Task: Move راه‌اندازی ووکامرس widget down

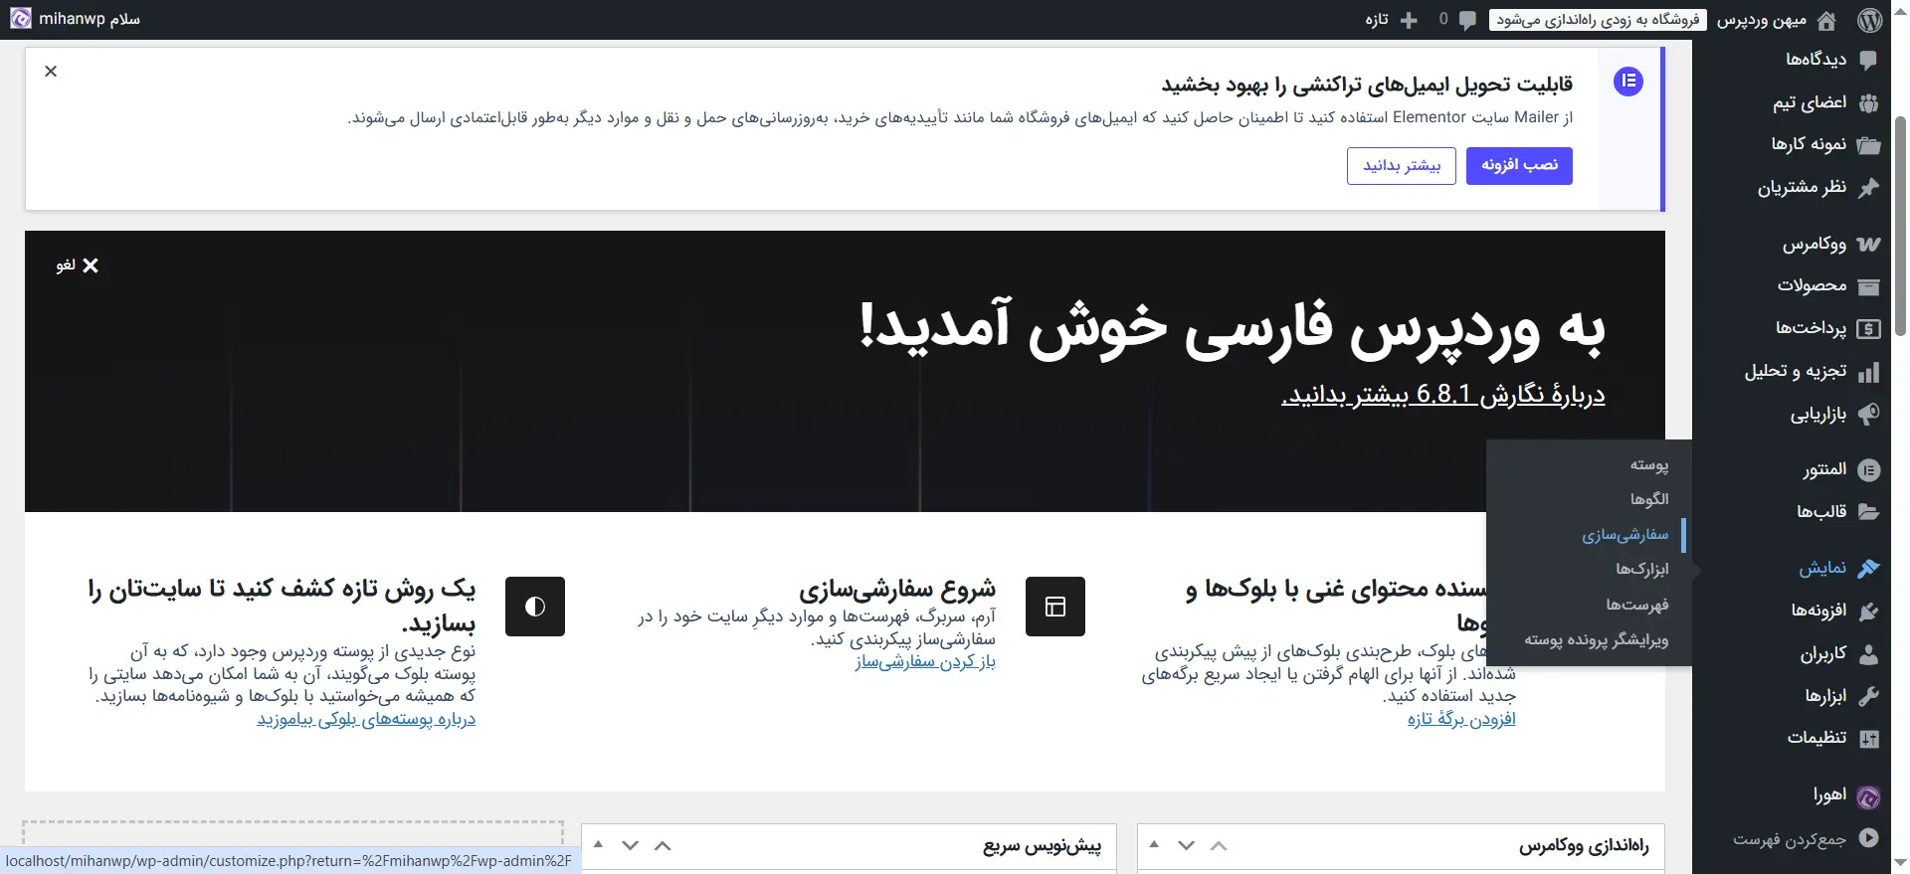Action: click(1186, 845)
